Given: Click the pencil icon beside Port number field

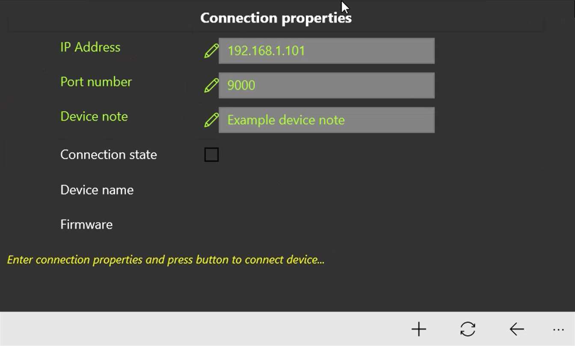Looking at the screenshot, I should pyautogui.click(x=211, y=86).
